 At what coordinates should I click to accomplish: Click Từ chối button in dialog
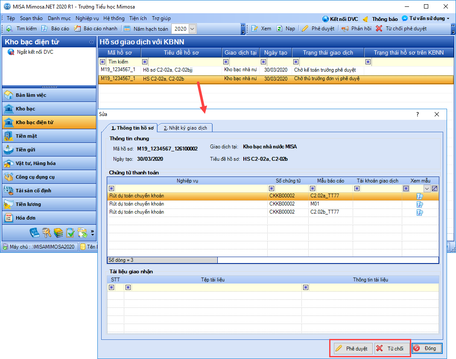391,348
